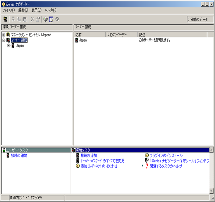The image size is (215, 202).
Task: Expand the 関連するタスクのヘルプ arrow
Action: 142,166
